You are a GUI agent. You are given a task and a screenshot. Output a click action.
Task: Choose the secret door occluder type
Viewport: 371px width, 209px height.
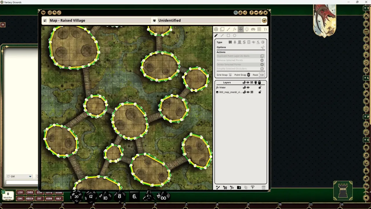click(x=244, y=42)
